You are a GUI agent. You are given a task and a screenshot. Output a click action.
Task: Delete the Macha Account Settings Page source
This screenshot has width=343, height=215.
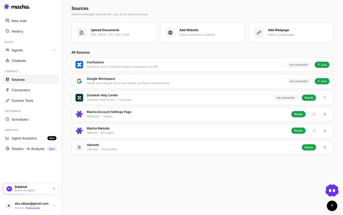[324, 114]
